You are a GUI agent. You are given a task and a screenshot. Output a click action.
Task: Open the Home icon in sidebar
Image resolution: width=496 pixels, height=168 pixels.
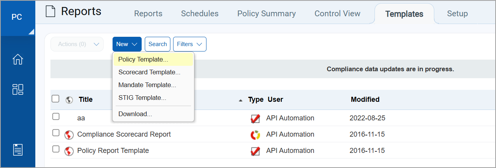pyautogui.click(x=18, y=59)
